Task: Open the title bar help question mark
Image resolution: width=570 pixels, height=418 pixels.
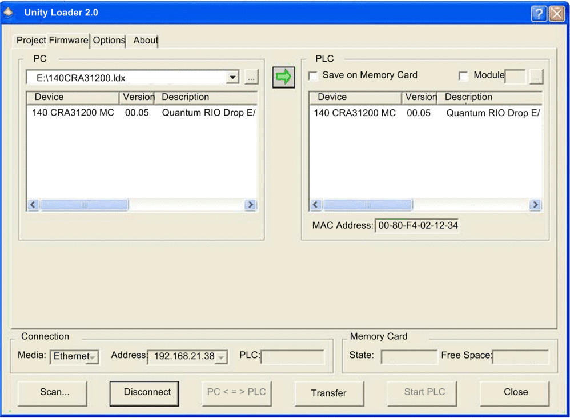Action: coord(539,14)
